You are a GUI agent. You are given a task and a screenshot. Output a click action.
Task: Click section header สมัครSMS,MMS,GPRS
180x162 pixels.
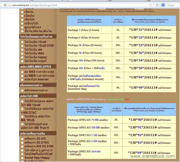pyautogui.click(x=38, y=67)
